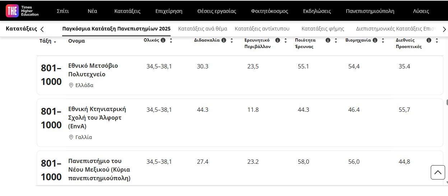Click info icon for Ερευνητικό Περιβάλλον
This screenshot has width=448, height=196.
coord(277,40)
